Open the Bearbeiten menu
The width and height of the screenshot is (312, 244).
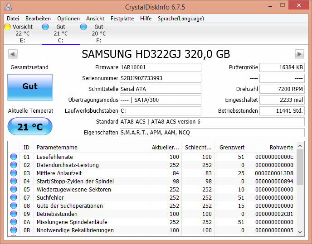coord(38,19)
